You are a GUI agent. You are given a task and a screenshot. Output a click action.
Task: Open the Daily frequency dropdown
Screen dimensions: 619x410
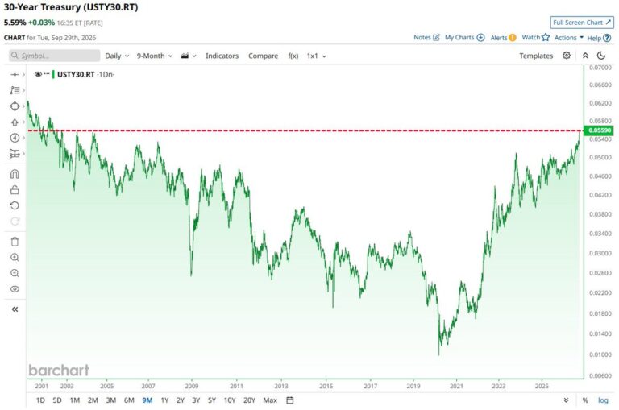tap(117, 56)
